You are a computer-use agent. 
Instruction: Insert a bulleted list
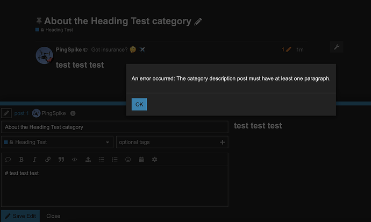coord(102,160)
